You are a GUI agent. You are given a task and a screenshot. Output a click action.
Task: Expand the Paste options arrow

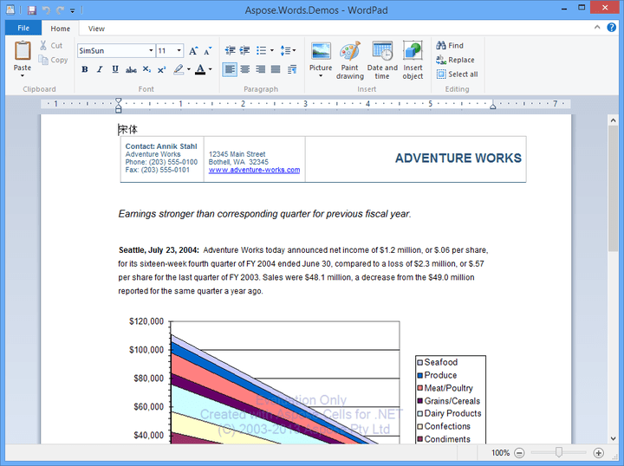23,75
